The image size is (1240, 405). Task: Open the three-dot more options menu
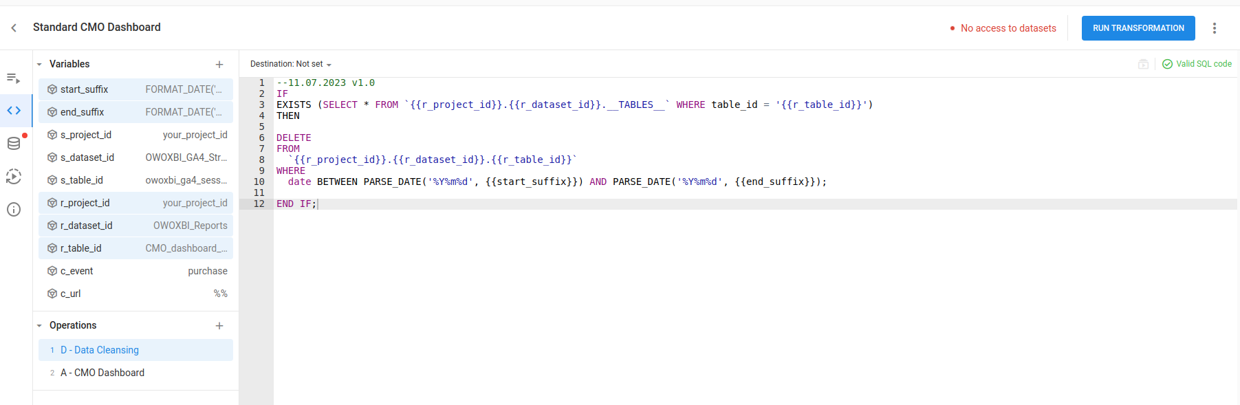(1214, 28)
